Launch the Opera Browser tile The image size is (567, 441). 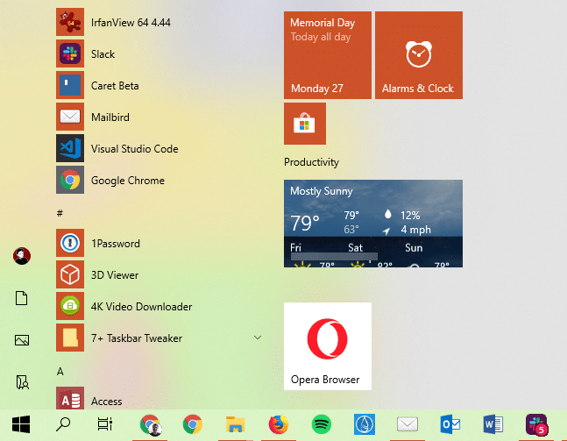coord(328,346)
